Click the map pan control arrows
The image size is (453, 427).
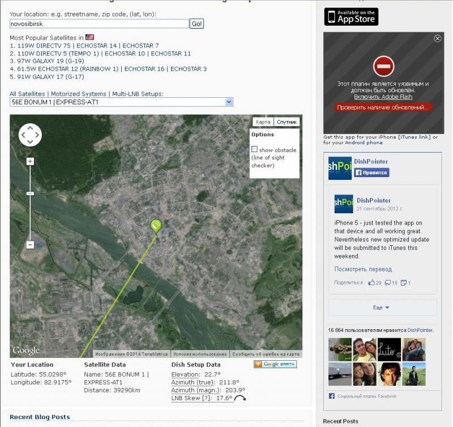point(30,135)
